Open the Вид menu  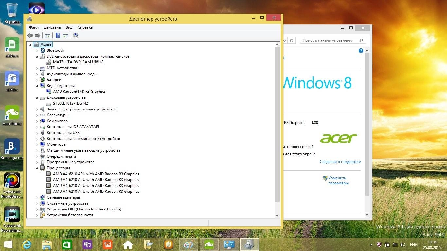[x=69, y=27]
